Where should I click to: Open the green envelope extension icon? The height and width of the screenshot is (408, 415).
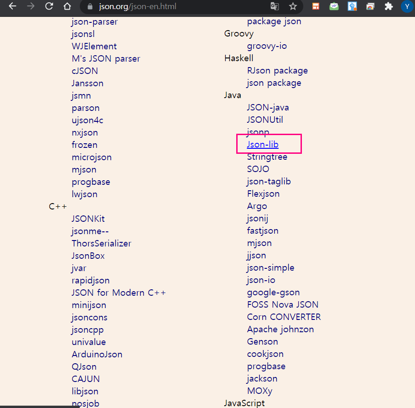334,6
